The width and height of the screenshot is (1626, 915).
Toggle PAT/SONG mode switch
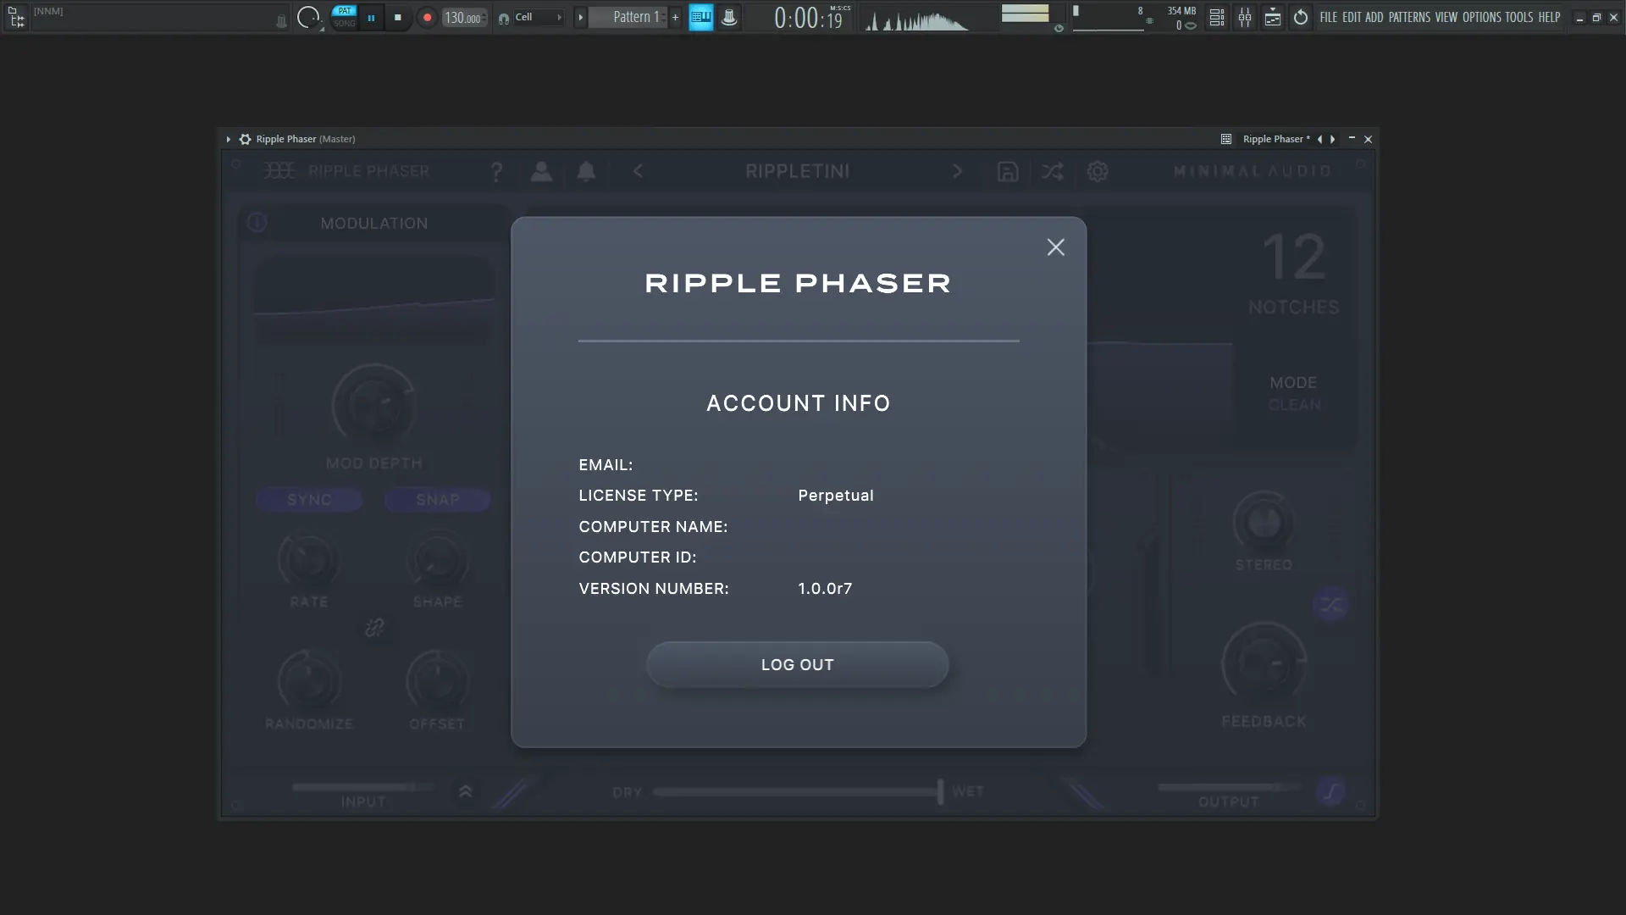345,17
